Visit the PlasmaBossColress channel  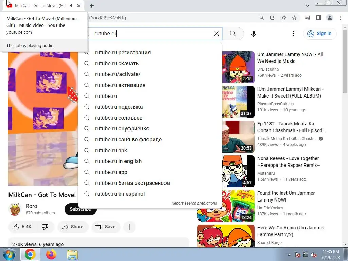[x=275, y=104]
